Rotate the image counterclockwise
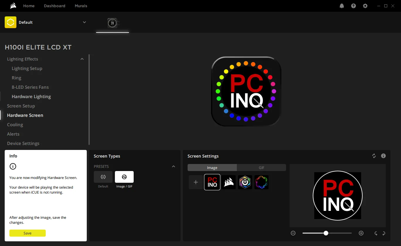 (376, 233)
